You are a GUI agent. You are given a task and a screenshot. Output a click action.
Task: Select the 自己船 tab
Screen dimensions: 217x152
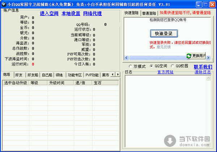[x=47, y=75]
